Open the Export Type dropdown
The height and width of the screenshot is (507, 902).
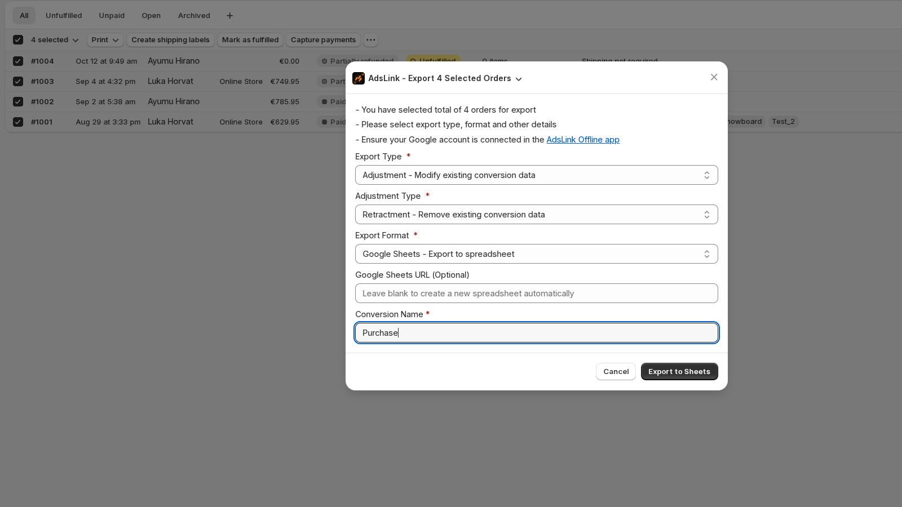coord(536,175)
